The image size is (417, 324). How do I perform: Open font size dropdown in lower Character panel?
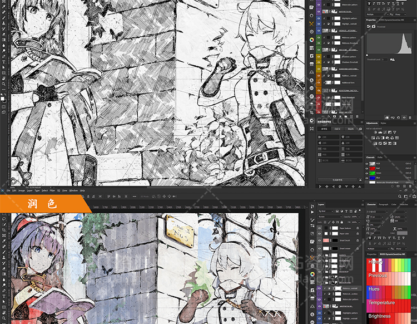pyautogui.click(x=383, y=217)
